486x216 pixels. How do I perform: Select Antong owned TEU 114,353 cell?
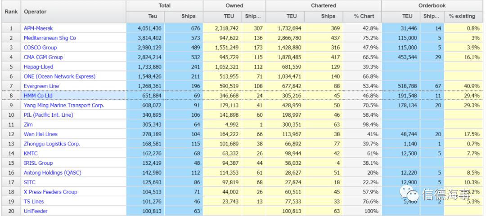tap(223, 172)
